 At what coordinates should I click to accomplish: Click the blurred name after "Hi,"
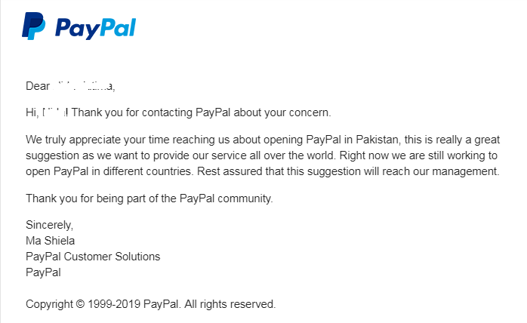[54, 113]
